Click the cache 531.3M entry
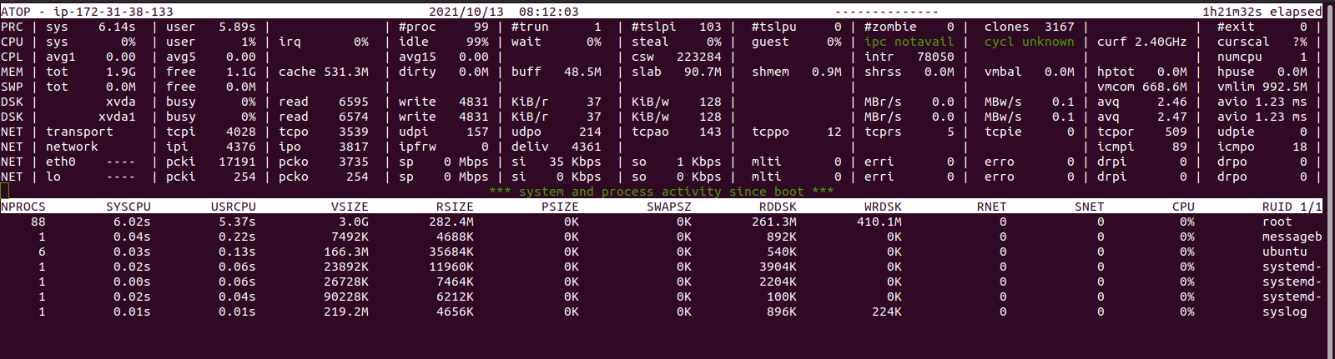 click(x=324, y=72)
